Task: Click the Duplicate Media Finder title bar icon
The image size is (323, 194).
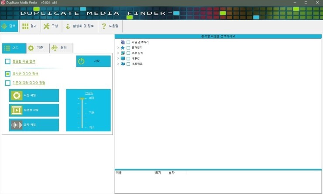Action: point(3,3)
